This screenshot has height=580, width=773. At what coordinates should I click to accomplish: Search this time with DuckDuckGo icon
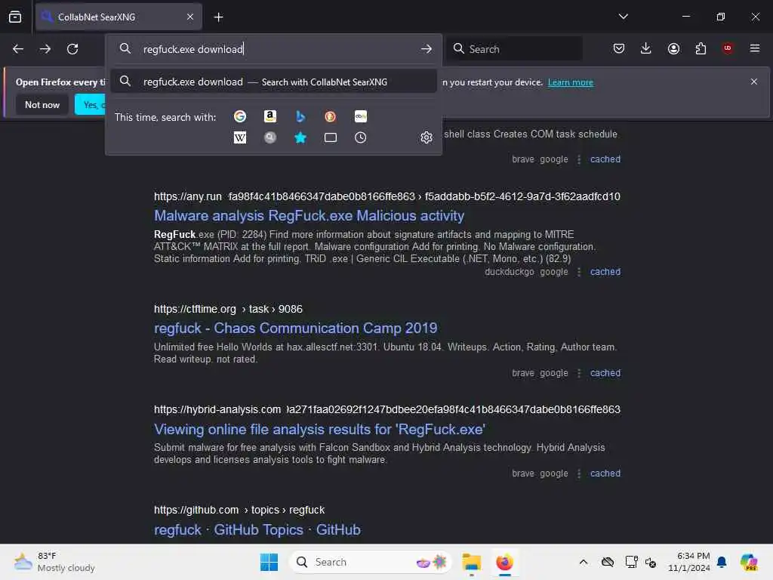[331, 116]
